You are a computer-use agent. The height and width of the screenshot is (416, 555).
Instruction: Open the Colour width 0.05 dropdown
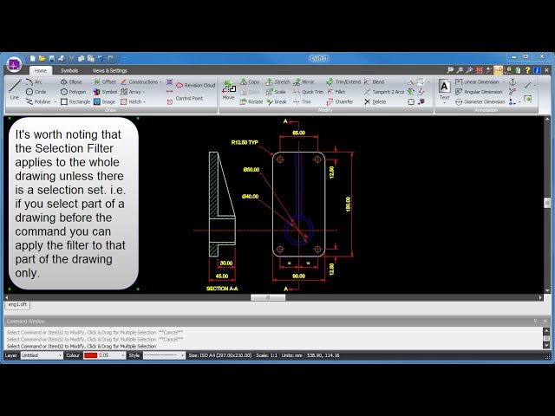tap(123, 355)
